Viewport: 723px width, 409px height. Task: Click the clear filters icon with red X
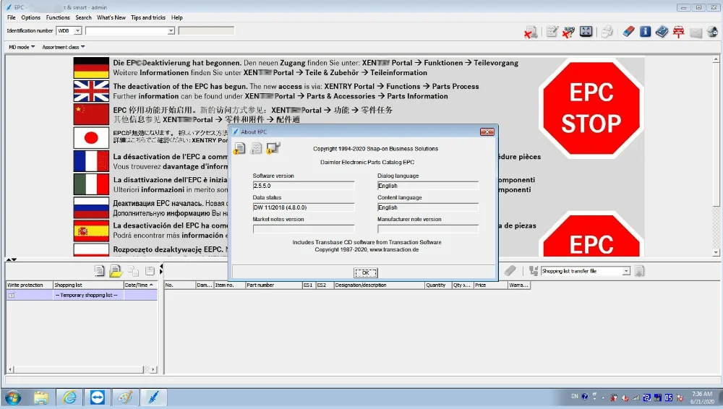coord(568,32)
